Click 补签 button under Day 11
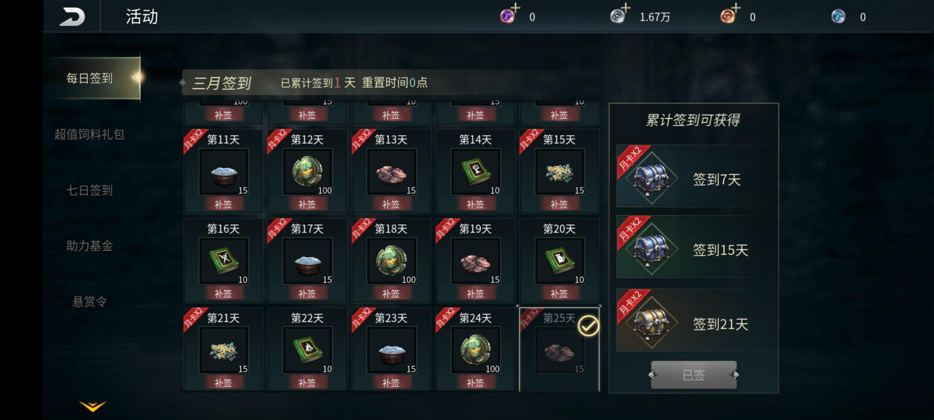 coord(223,204)
